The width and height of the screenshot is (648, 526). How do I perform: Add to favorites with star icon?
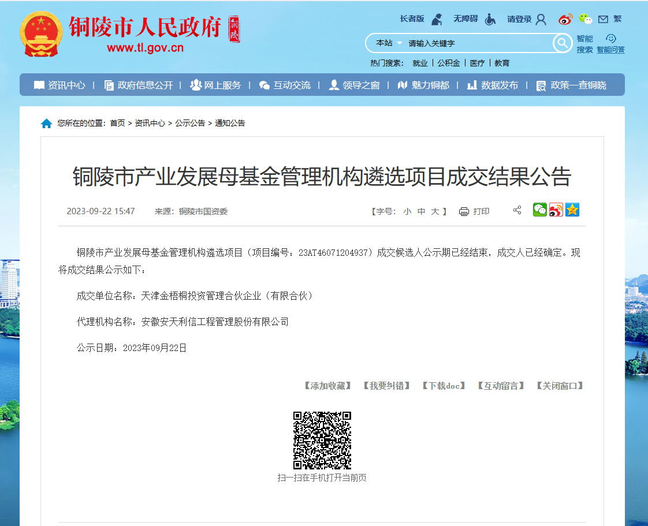(572, 210)
